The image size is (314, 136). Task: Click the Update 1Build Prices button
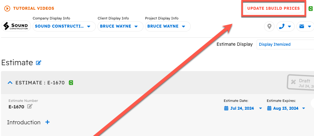(x=273, y=8)
